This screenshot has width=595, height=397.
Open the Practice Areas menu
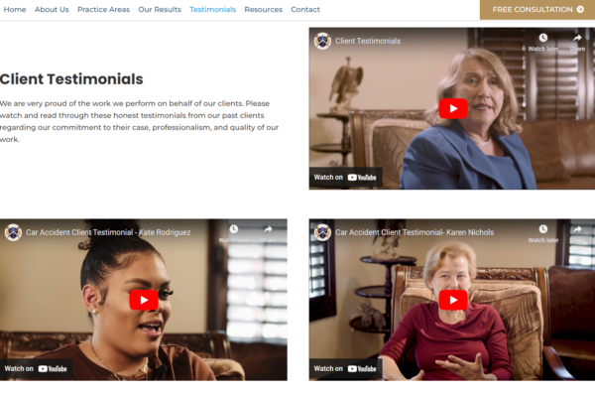[103, 10]
